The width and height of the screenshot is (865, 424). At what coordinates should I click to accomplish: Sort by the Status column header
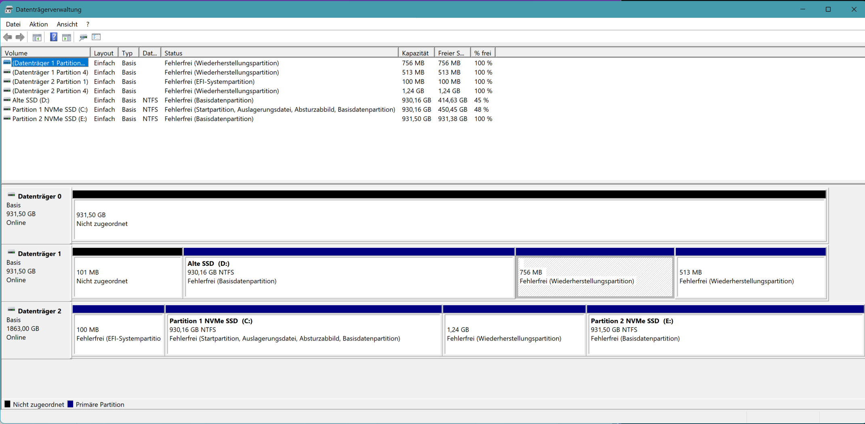point(280,53)
